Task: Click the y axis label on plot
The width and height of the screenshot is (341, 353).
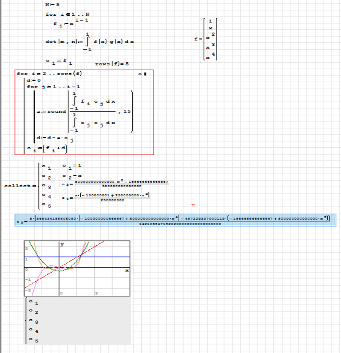Action: (62, 244)
